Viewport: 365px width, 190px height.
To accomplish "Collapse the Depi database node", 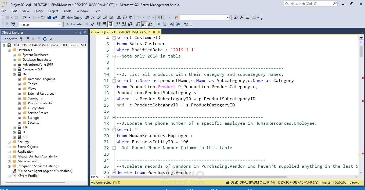I will pos(15,74).
